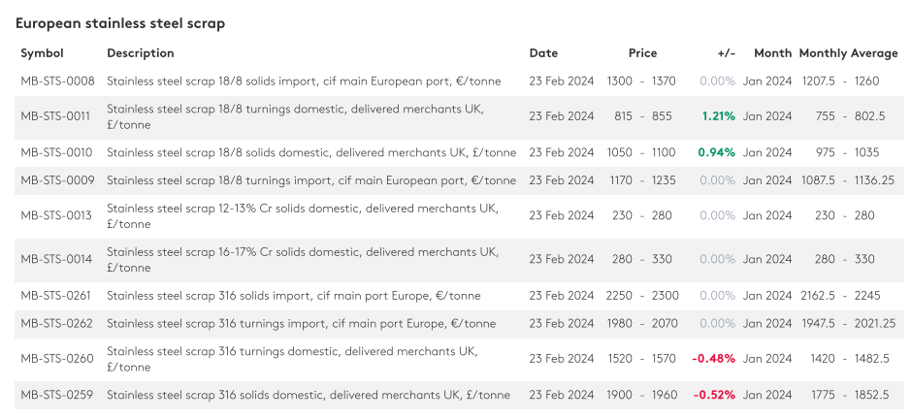Click the Date column header

(x=543, y=53)
